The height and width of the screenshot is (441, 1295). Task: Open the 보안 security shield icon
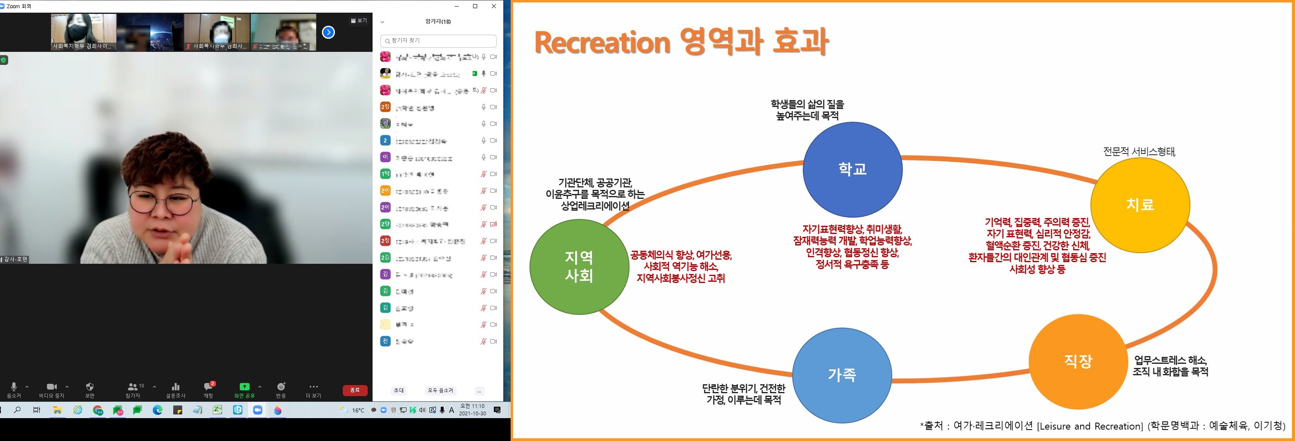pyautogui.click(x=90, y=387)
